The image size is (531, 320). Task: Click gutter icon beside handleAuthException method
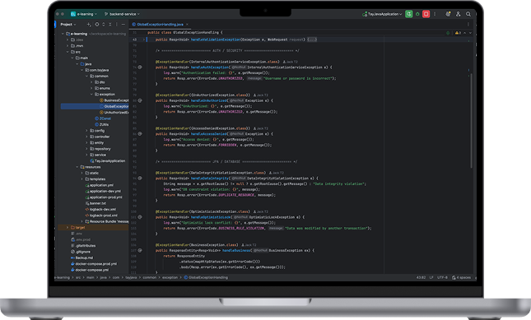(140, 67)
